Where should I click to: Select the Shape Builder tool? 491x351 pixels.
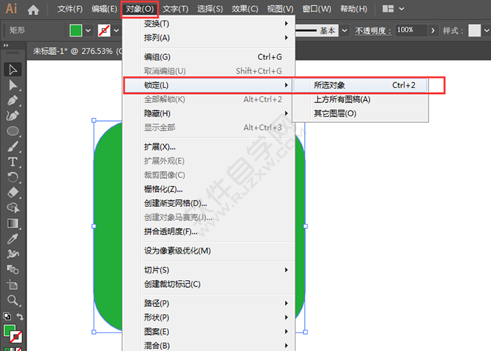12,208
